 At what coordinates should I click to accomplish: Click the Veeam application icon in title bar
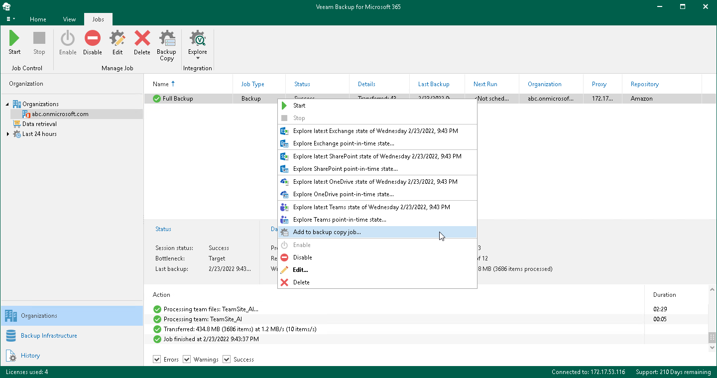pyautogui.click(x=7, y=6)
